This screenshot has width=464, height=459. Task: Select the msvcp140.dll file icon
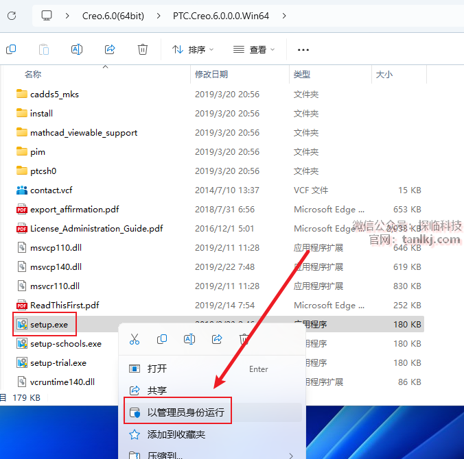click(x=22, y=266)
